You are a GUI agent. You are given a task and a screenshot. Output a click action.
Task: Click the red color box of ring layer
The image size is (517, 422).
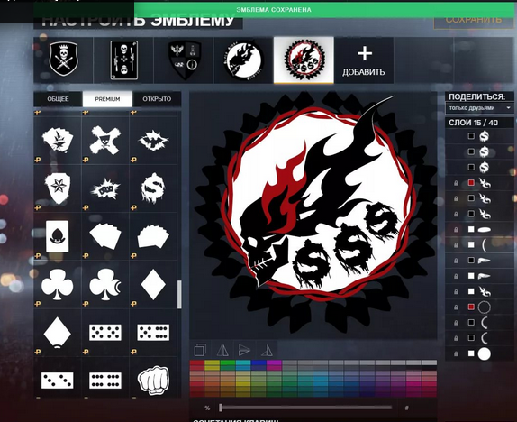471,307
